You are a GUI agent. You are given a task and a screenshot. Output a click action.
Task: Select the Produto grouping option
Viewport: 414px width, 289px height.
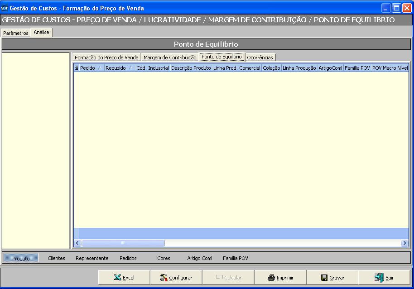pos(21,258)
